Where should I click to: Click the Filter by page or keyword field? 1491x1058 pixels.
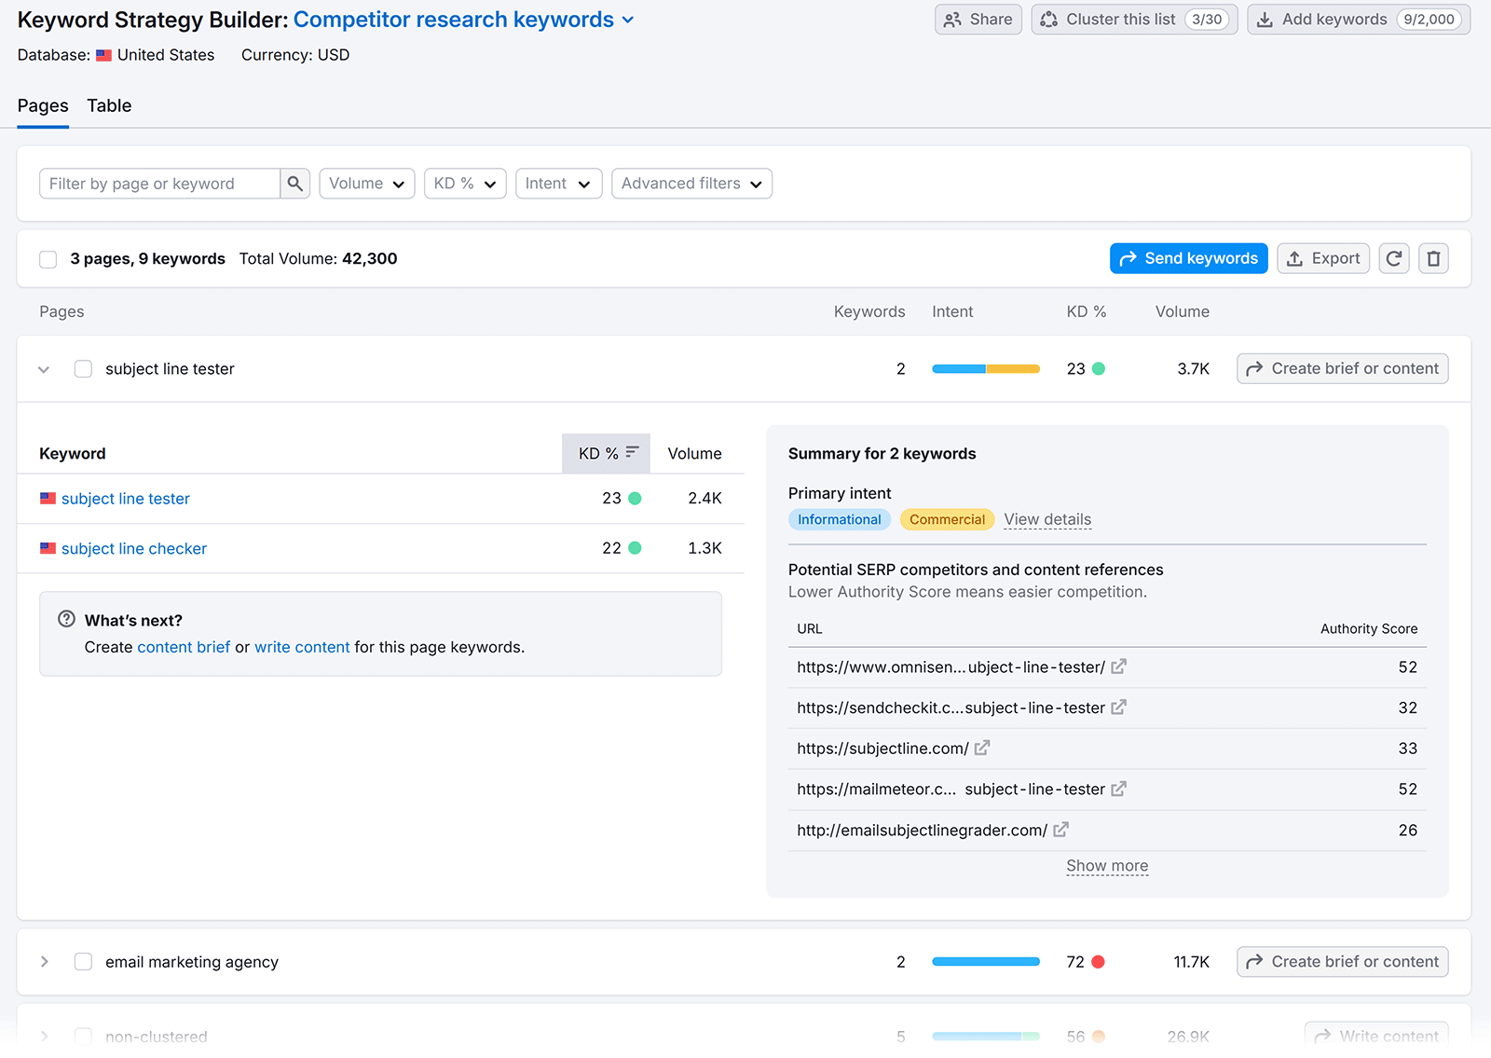[x=158, y=183]
